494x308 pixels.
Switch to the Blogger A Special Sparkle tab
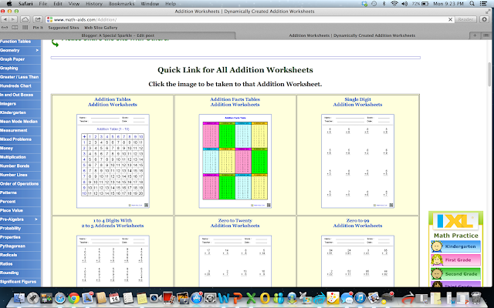click(118, 35)
